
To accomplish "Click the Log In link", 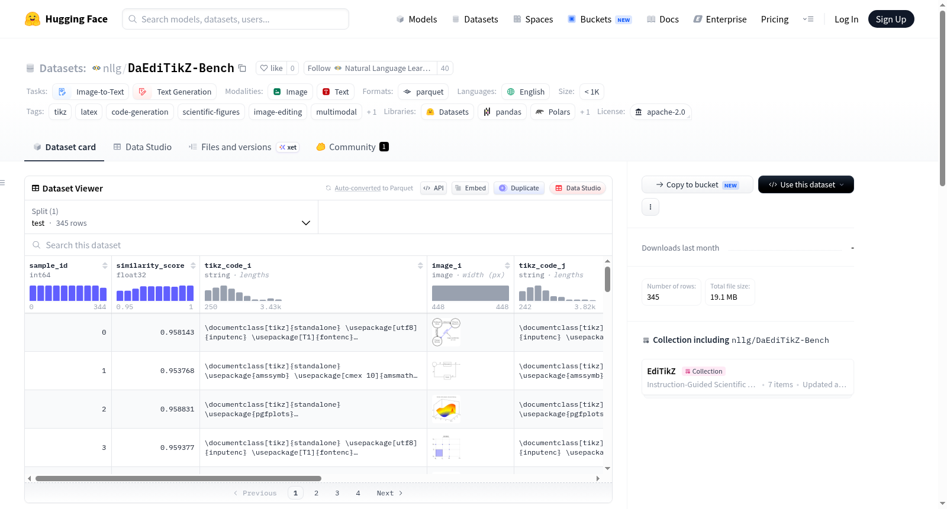I will 846,19.
